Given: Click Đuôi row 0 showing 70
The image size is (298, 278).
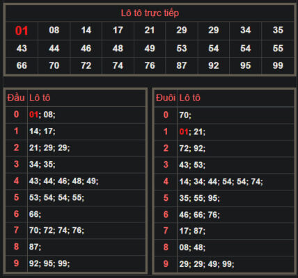Looking at the screenshot, I should pos(224,115).
